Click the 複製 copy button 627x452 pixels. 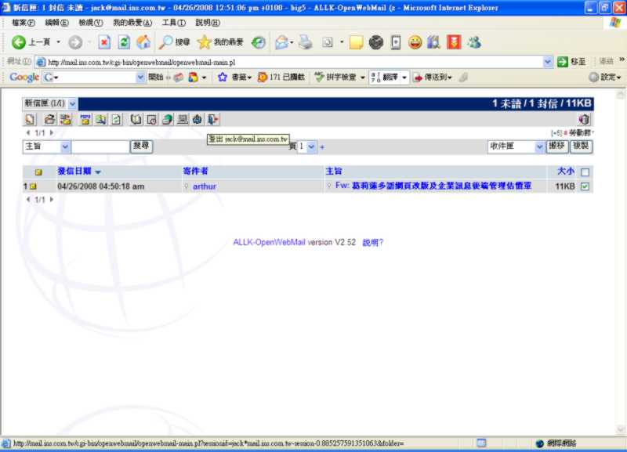(x=581, y=146)
